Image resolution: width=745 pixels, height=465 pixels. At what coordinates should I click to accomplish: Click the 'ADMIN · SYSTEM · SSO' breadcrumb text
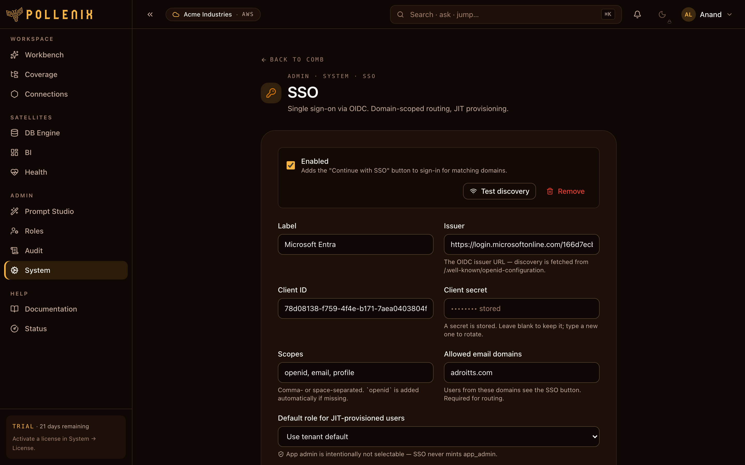(332, 76)
